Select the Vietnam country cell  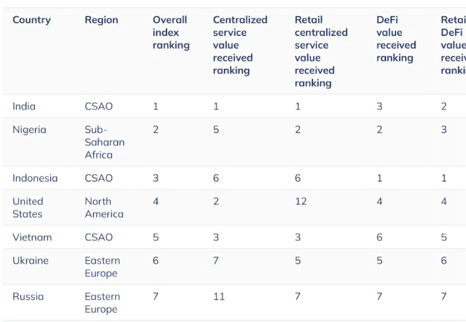point(32,238)
